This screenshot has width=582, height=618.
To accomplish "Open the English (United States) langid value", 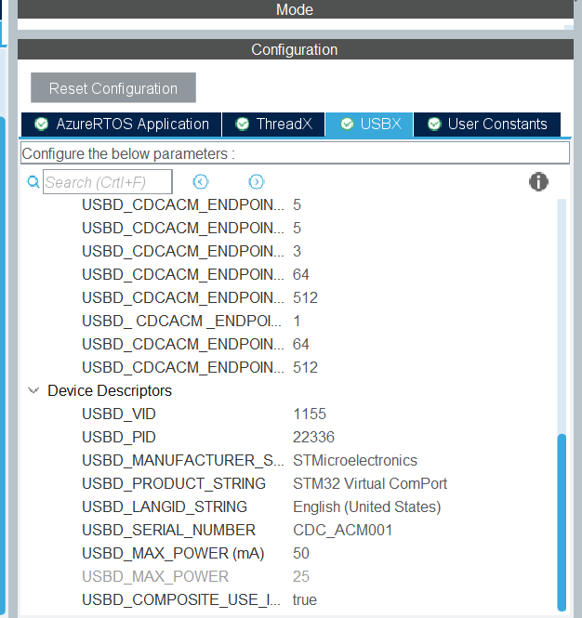I will point(366,506).
